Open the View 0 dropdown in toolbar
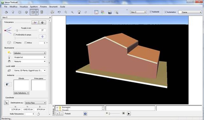 (x=138, y=12)
